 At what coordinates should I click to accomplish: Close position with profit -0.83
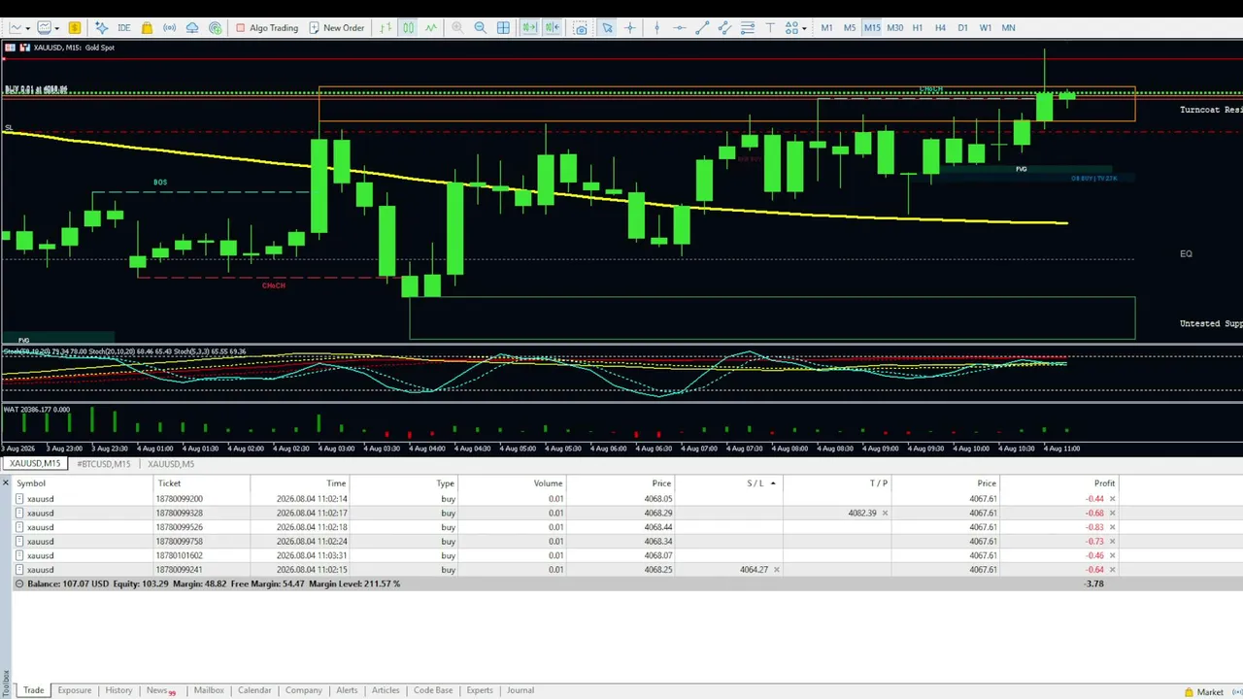coord(1112,527)
